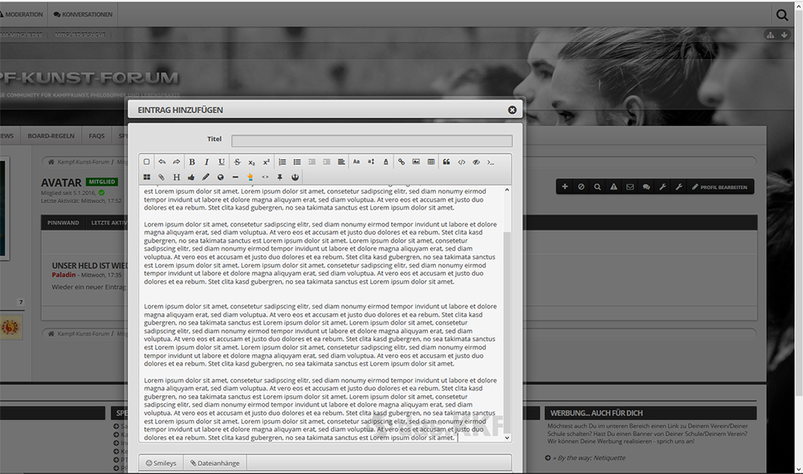Toggle italic formatting
The image size is (803, 474).
coord(206,162)
